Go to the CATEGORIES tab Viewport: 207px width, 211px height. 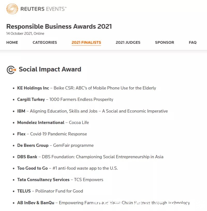45,42
